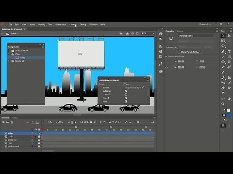Click the new folder icon in Timeline

[x=7, y=122]
